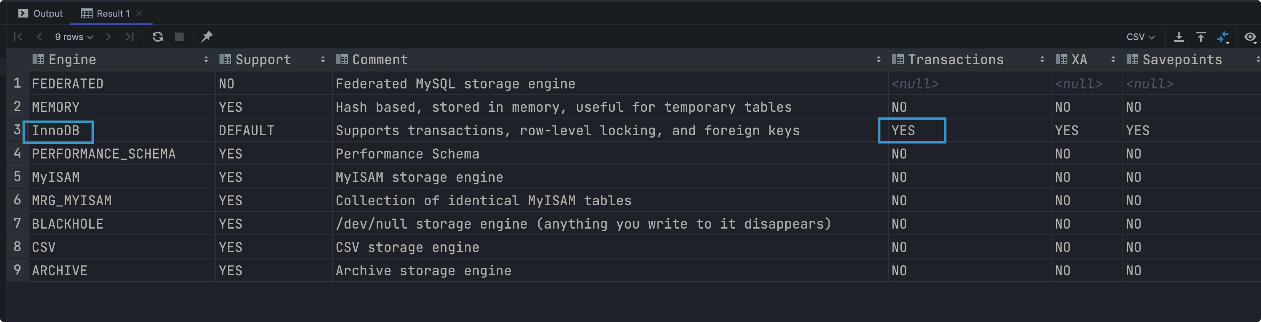Click the stop execution icon

click(x=180, y=37)
